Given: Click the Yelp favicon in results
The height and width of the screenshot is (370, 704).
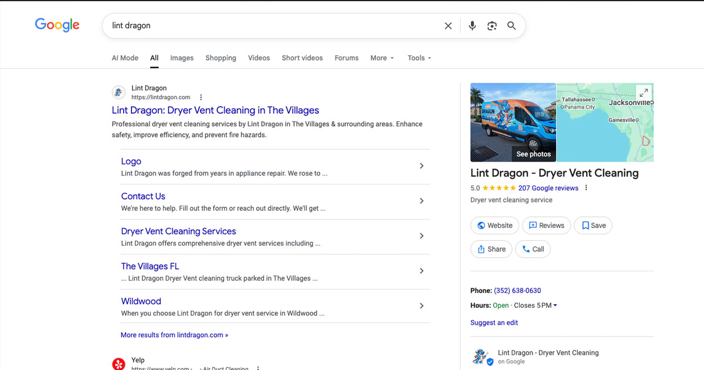Looking at the screenshot, I should pos(119,364).
